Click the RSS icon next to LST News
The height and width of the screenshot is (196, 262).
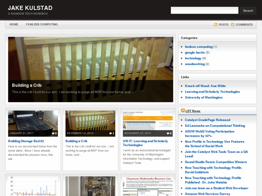(x=183, y=110)
